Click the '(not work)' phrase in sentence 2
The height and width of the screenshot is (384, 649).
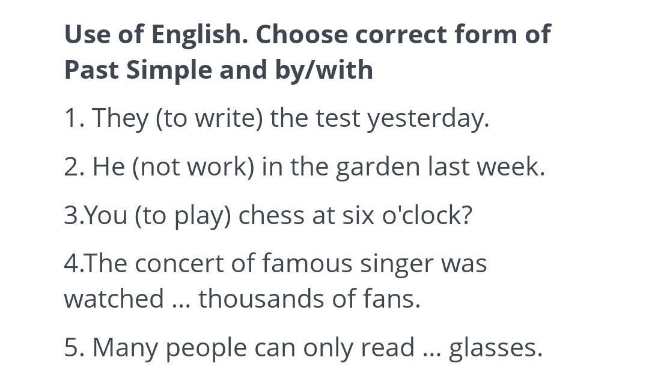pyautogui.click(x=193, y=166)
